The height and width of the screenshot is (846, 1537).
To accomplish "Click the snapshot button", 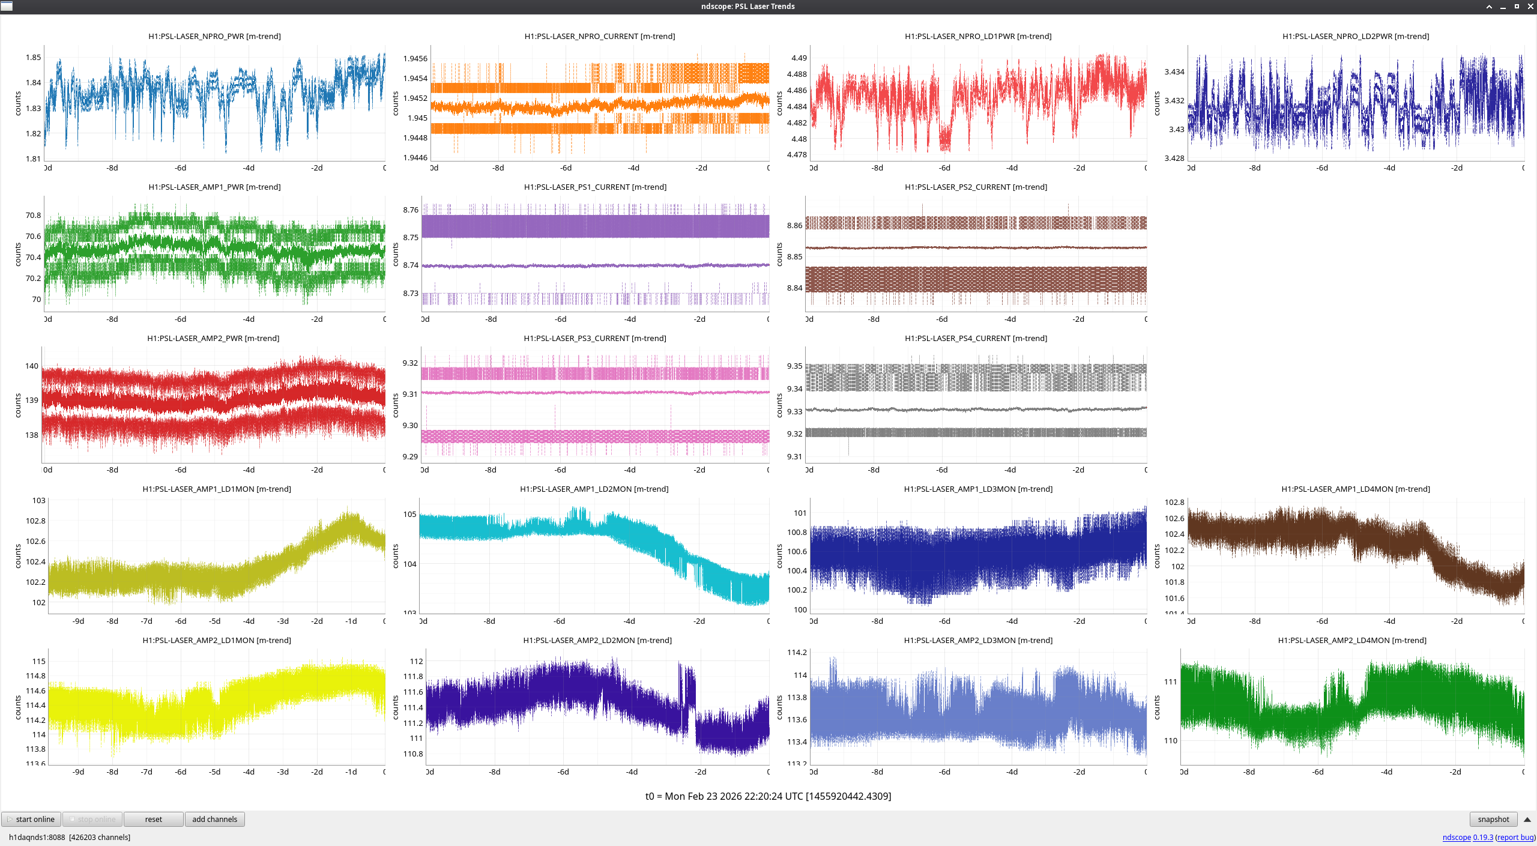I will point(1493,819).
